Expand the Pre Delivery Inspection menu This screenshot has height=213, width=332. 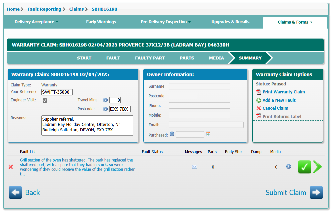coord(166,22)
